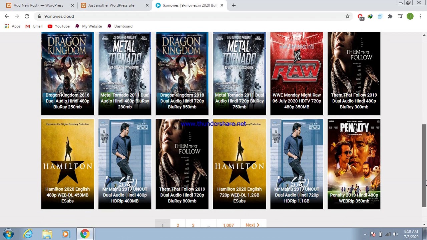Open the Extensions puzzle piece icon
427x240 pixels.
390,16
